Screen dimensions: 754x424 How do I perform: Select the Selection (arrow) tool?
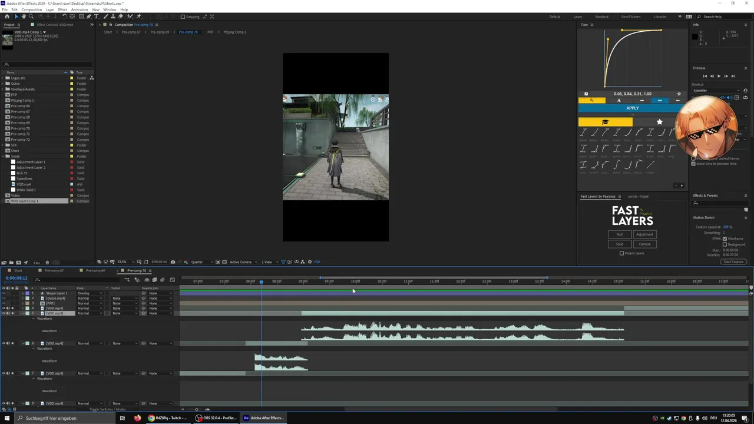(16, 16)
